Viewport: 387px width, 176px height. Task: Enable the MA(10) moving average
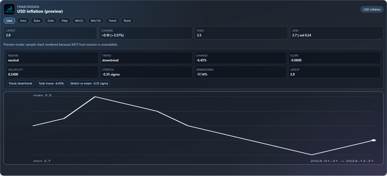96,21
